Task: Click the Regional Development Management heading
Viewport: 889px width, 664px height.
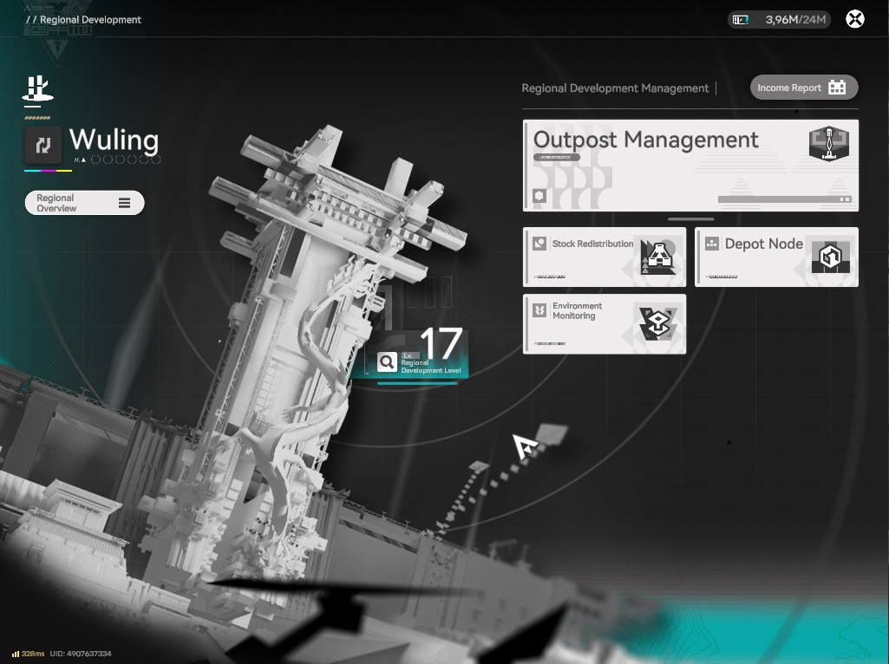Action: pyautogui.click(x=615, y=88)
